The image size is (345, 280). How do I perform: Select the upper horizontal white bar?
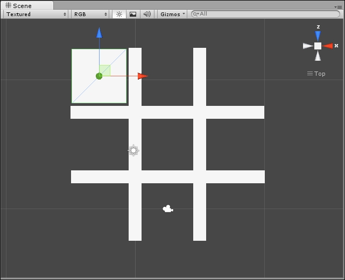[x=167, y=112]
